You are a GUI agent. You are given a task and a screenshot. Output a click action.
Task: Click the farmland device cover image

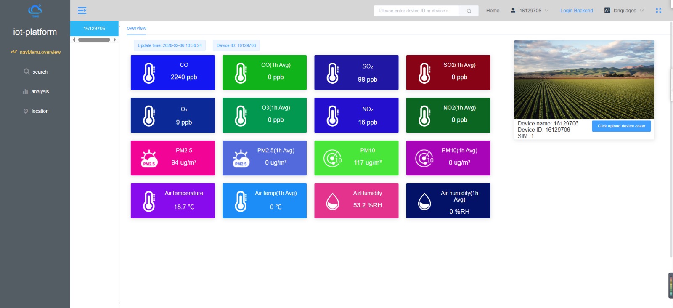click(584, 80)
